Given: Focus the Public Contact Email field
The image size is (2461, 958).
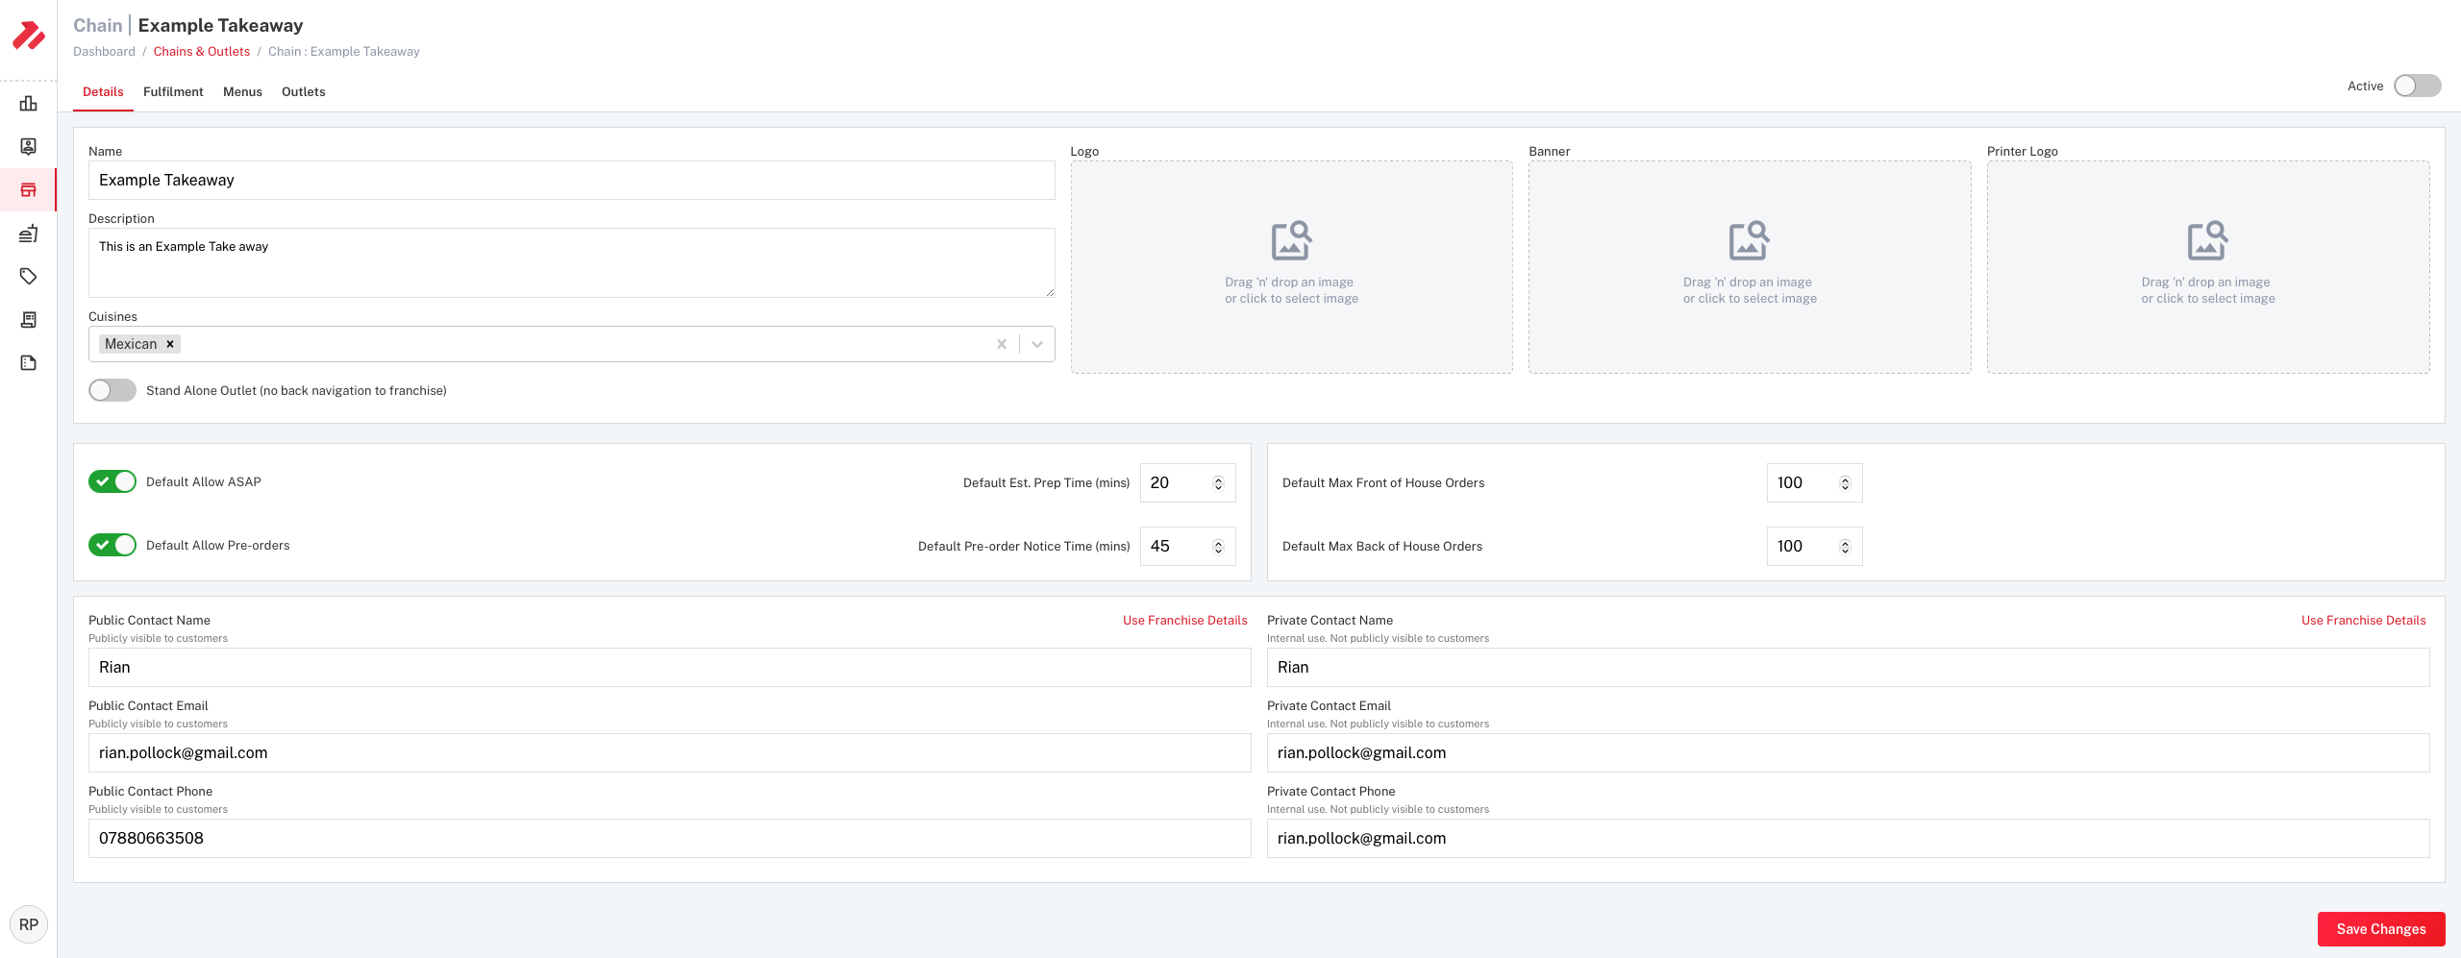Looking at the screenshot, I should (x=670, y=753).
